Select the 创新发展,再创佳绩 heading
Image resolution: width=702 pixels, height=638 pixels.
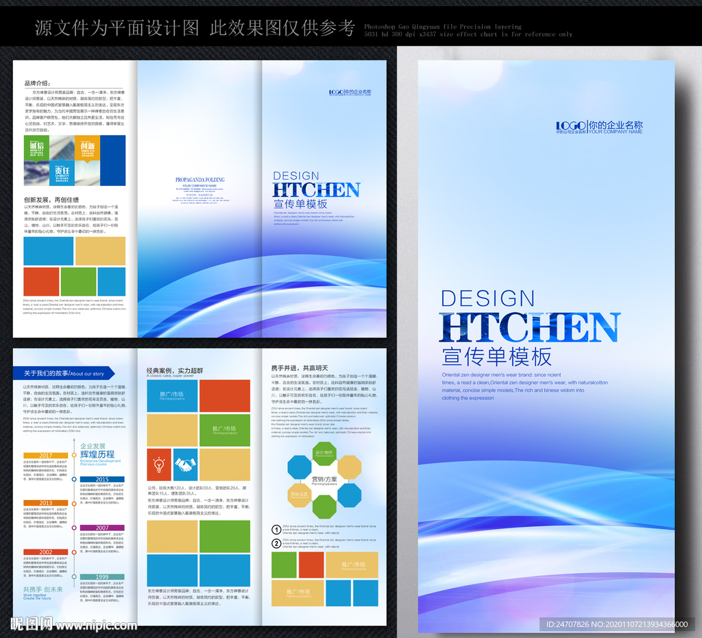[x=51, y=200]
